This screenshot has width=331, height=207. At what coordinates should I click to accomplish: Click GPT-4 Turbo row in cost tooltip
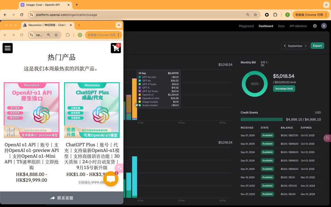159,84
